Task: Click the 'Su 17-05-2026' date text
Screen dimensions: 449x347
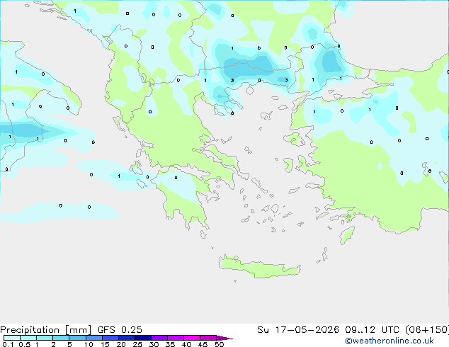Action: pyautogui.click(x=298, y=330)
